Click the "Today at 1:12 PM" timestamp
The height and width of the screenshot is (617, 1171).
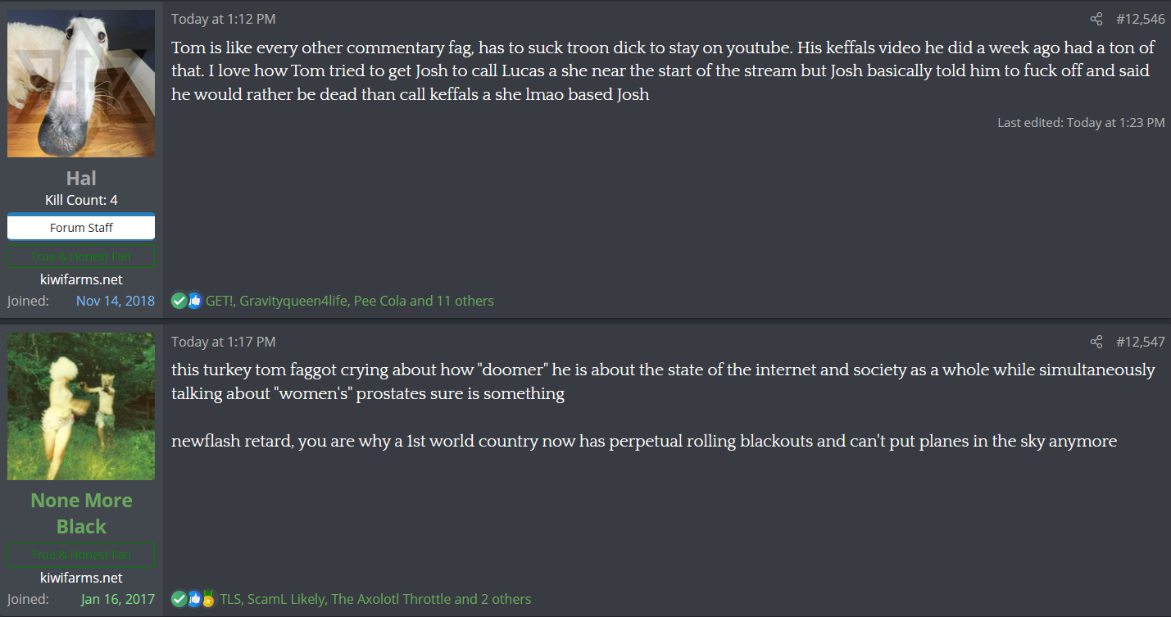[223, 19]
